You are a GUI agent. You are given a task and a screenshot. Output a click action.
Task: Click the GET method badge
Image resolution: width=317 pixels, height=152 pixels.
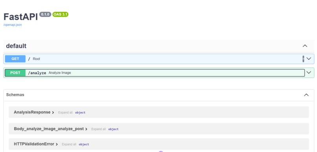(15, 59)
